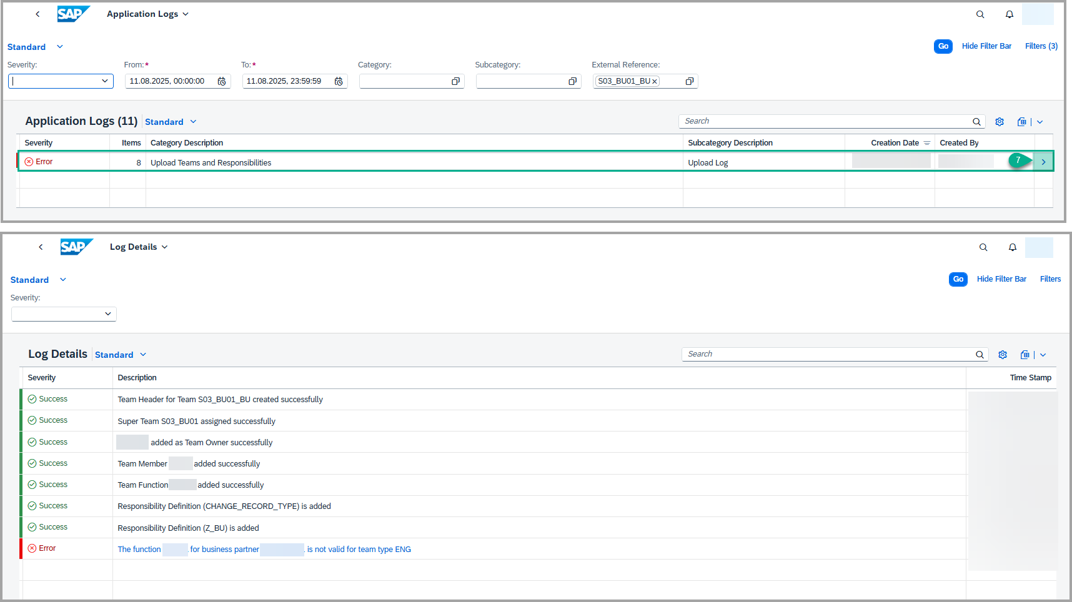The width and height of the screenshot is (1072, 602).
Task: Click Hide Filter Bar in Log Details
Action: click(1001, 279)
